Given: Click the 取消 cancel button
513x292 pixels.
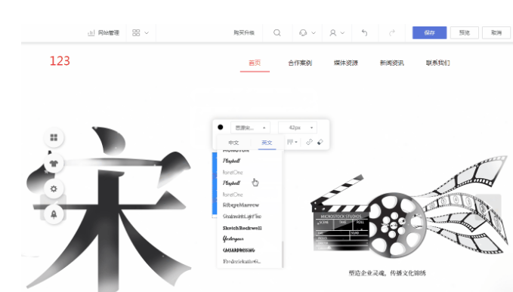Looking at the screenshot, I should coord(496,32).
